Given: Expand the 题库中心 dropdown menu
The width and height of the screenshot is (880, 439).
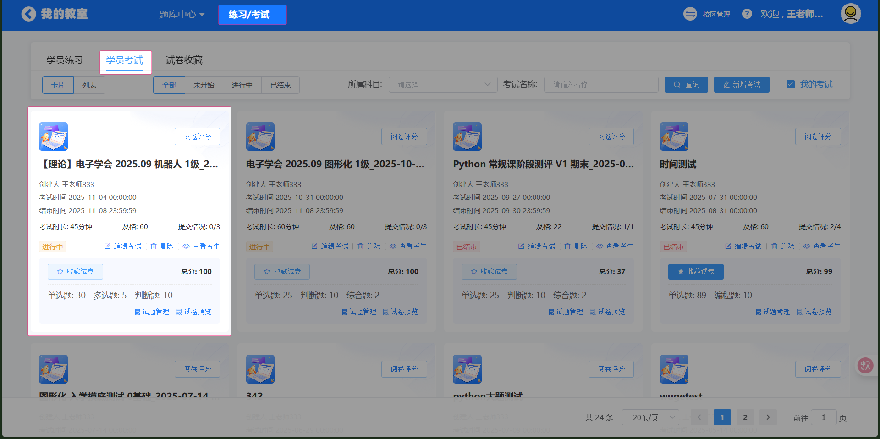Looking at the screenshot, I should (181, 15).
